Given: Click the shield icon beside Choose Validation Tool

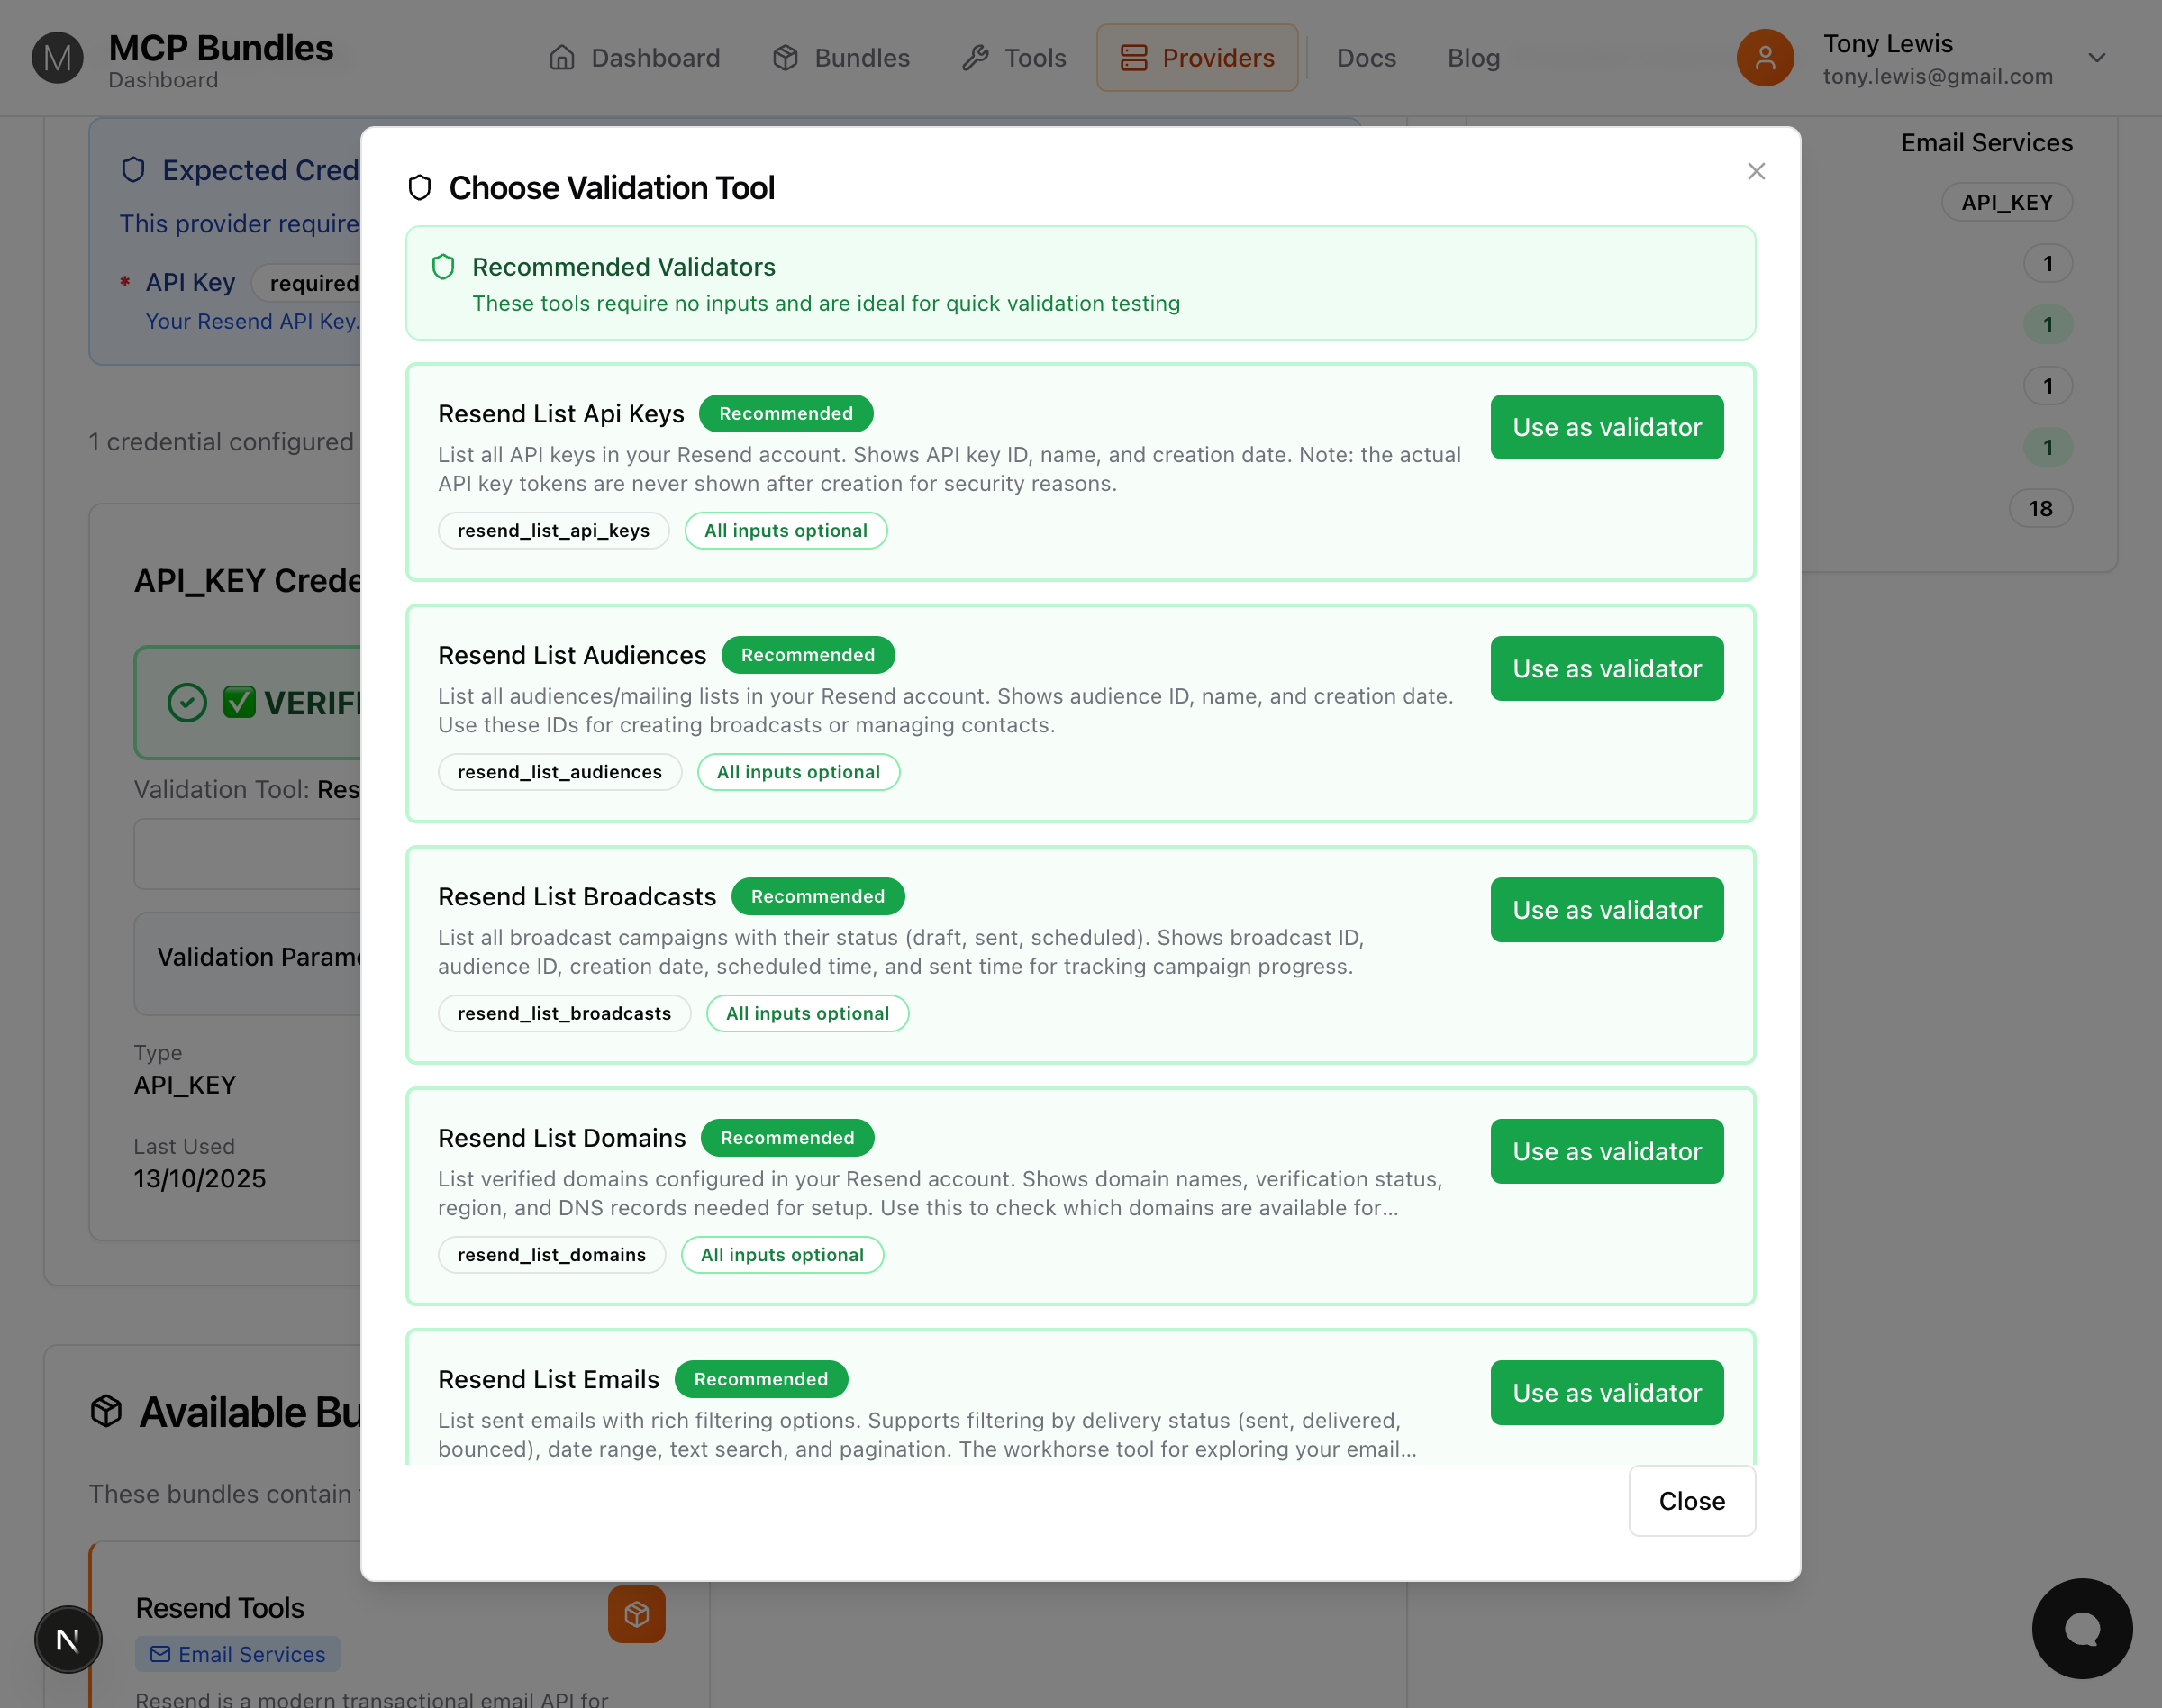Looking at the screenshot, I should click(x=419, y=187).
